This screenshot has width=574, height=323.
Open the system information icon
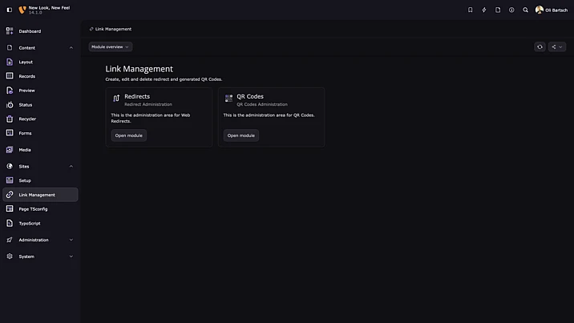click(x=511, y=10)
